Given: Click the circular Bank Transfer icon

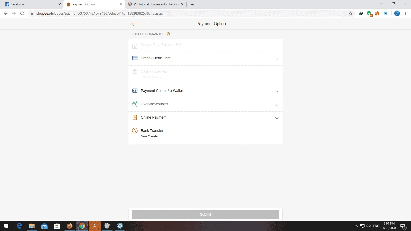Looking at the screenshot, I should pos(135,131).
